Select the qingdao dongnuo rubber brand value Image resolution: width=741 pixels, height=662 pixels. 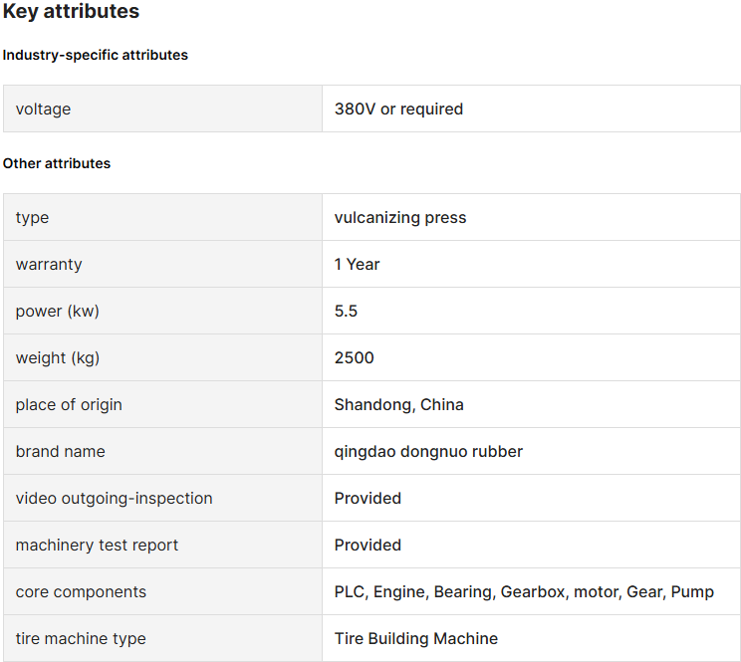[x=428, y=452]
